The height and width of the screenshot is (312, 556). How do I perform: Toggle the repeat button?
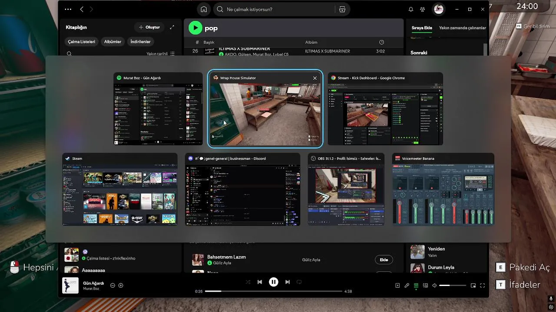point(299,282)
